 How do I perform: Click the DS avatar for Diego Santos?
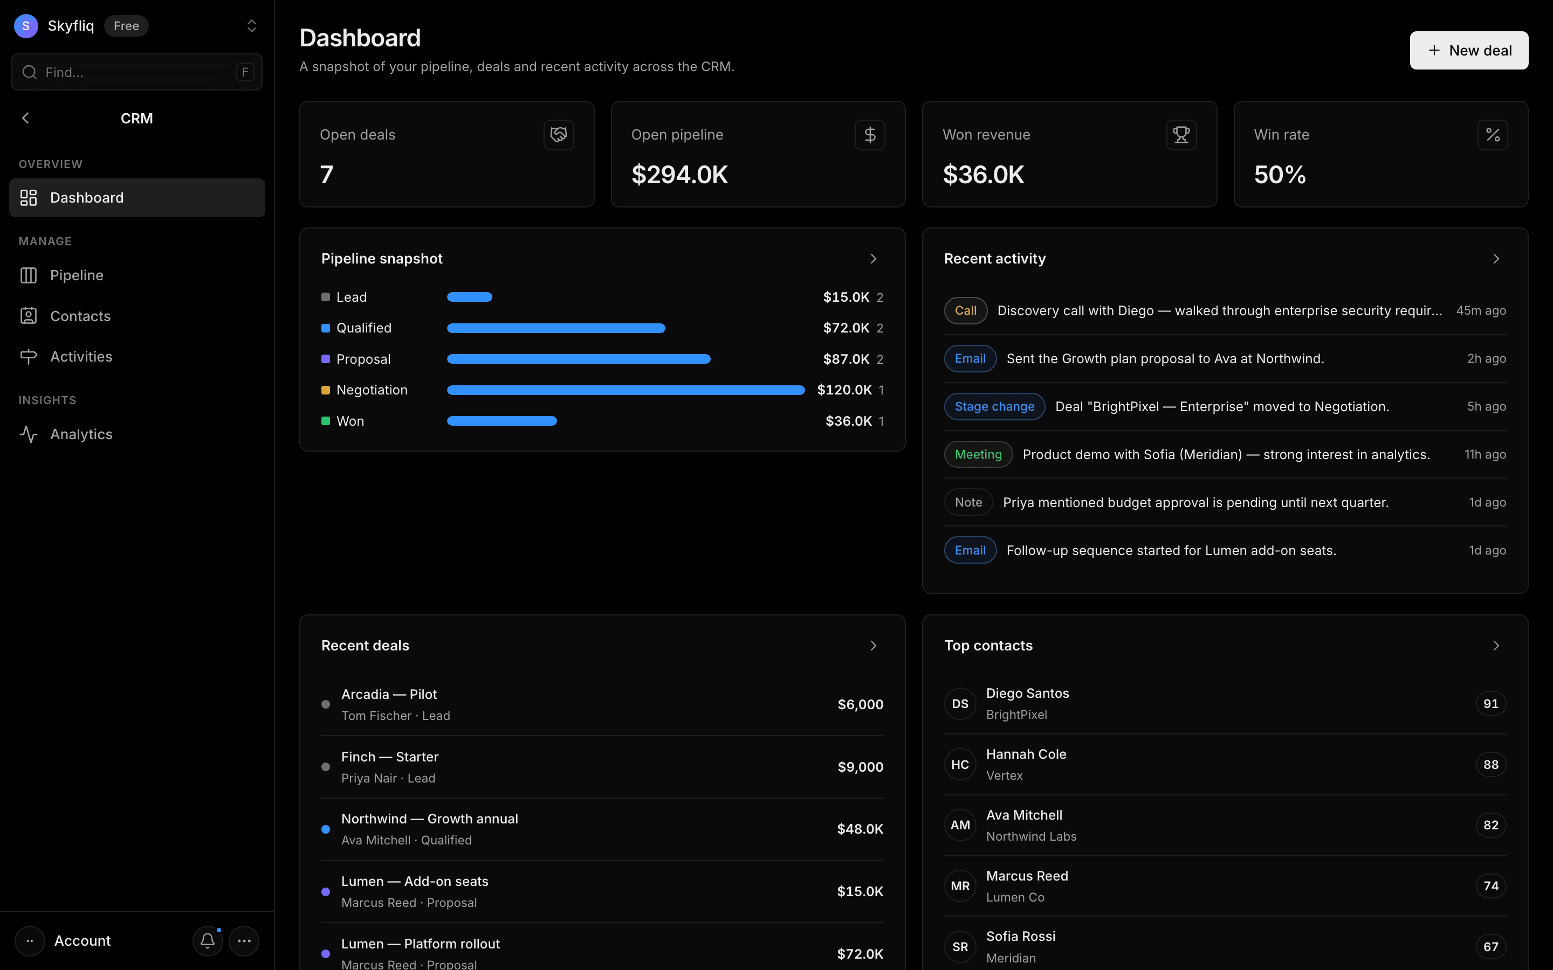(960, 704)
